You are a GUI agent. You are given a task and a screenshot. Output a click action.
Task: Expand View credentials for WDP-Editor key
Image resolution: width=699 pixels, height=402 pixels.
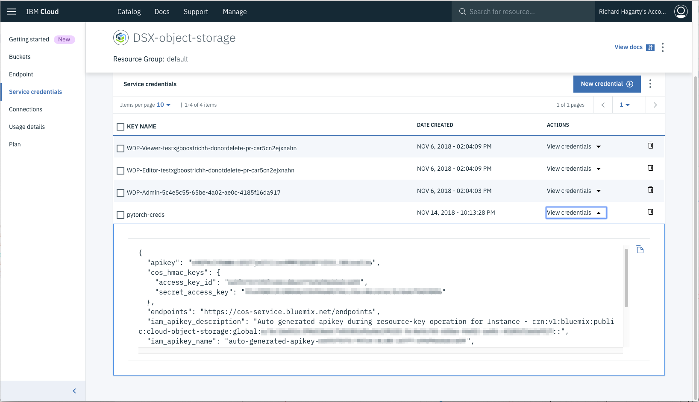574,169
